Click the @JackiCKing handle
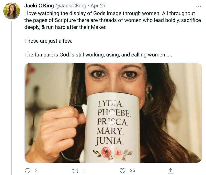206x175 pixels. pos(70,6)
